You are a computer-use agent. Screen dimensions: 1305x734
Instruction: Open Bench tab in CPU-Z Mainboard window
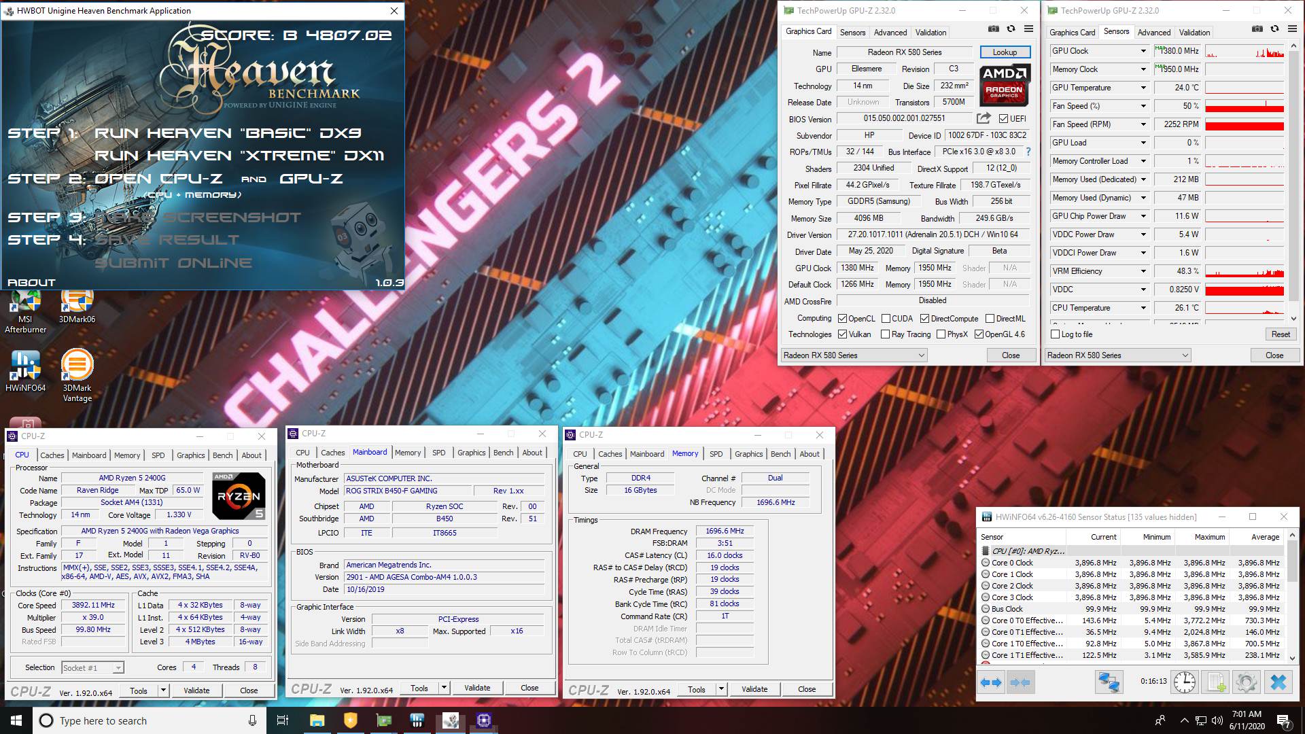[503, 453]
